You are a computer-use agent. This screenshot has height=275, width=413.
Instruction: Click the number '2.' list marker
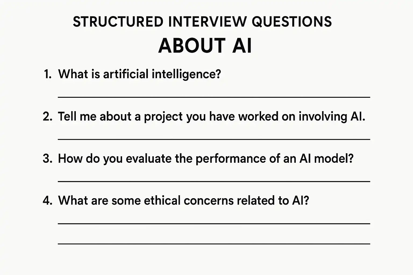[48, 117]
